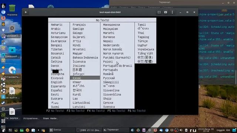Open GTK INSPEK... desktop item
This screenshot has width=237, height=133.
coord(12,113)
